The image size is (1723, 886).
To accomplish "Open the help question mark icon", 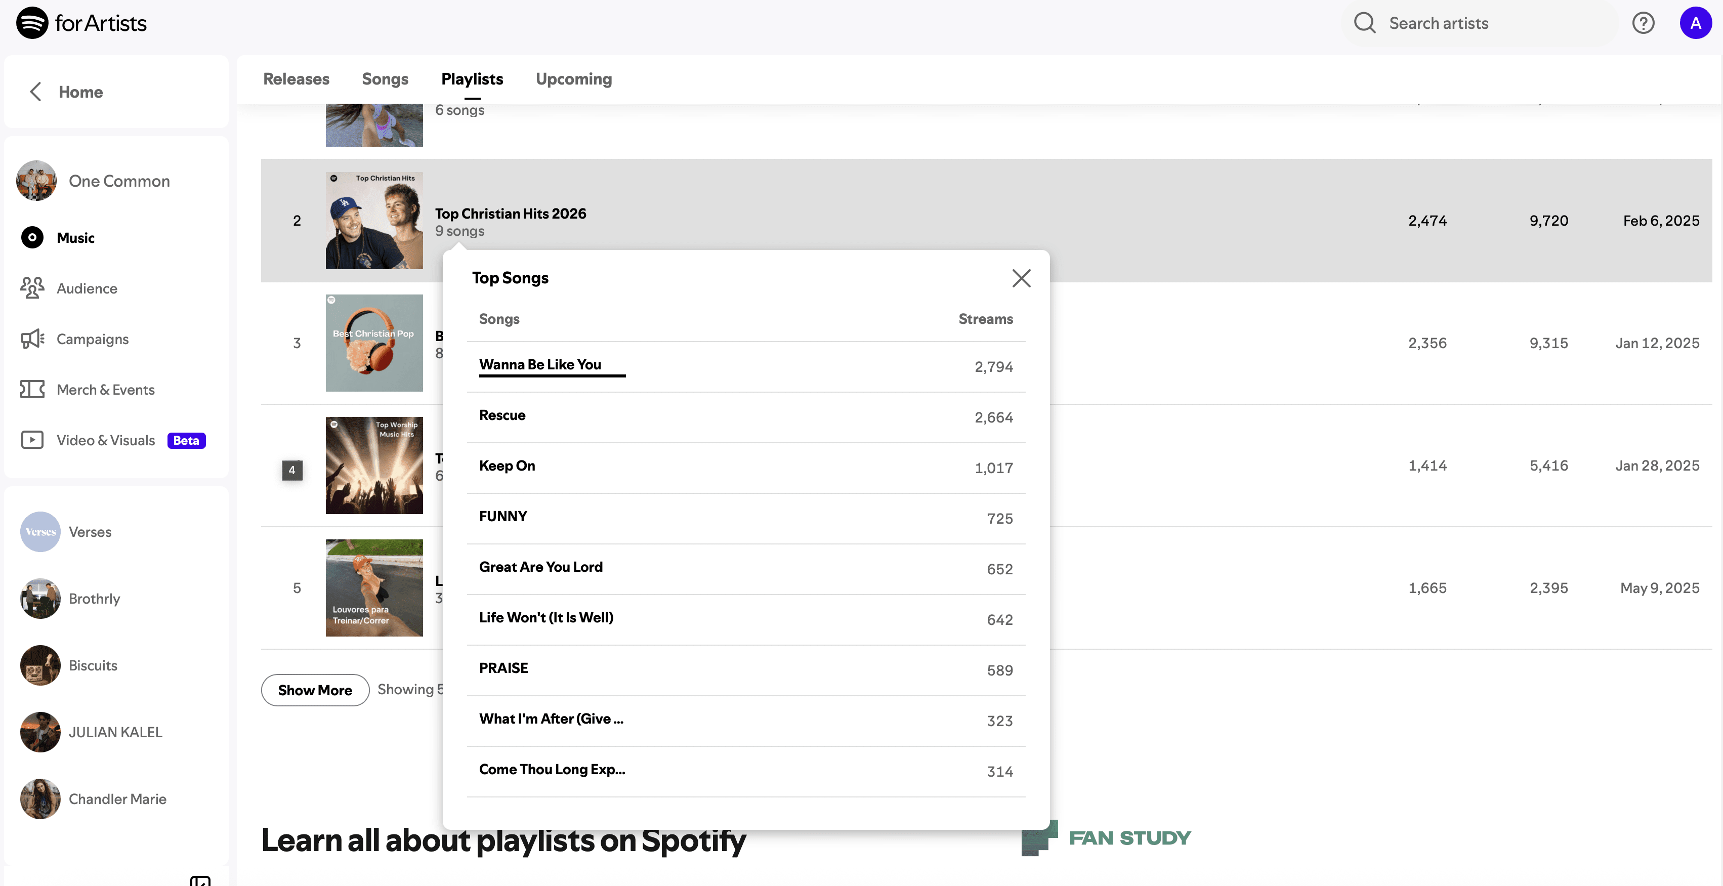I will click(1643, 23).
